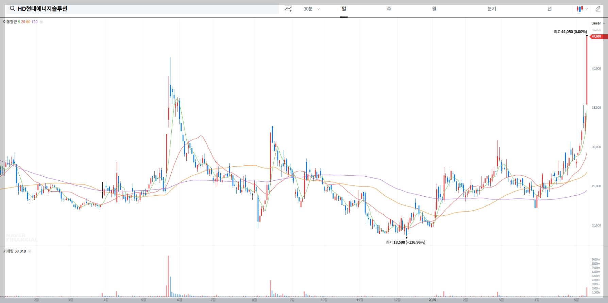Click the red 20 moving average value
Viewport: 608px width, 303px height.
tap(23, 22)
